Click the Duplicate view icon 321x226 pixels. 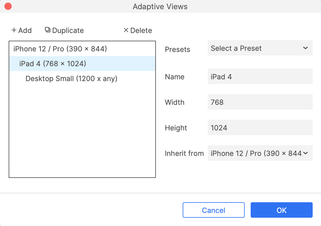click(47, 30)
